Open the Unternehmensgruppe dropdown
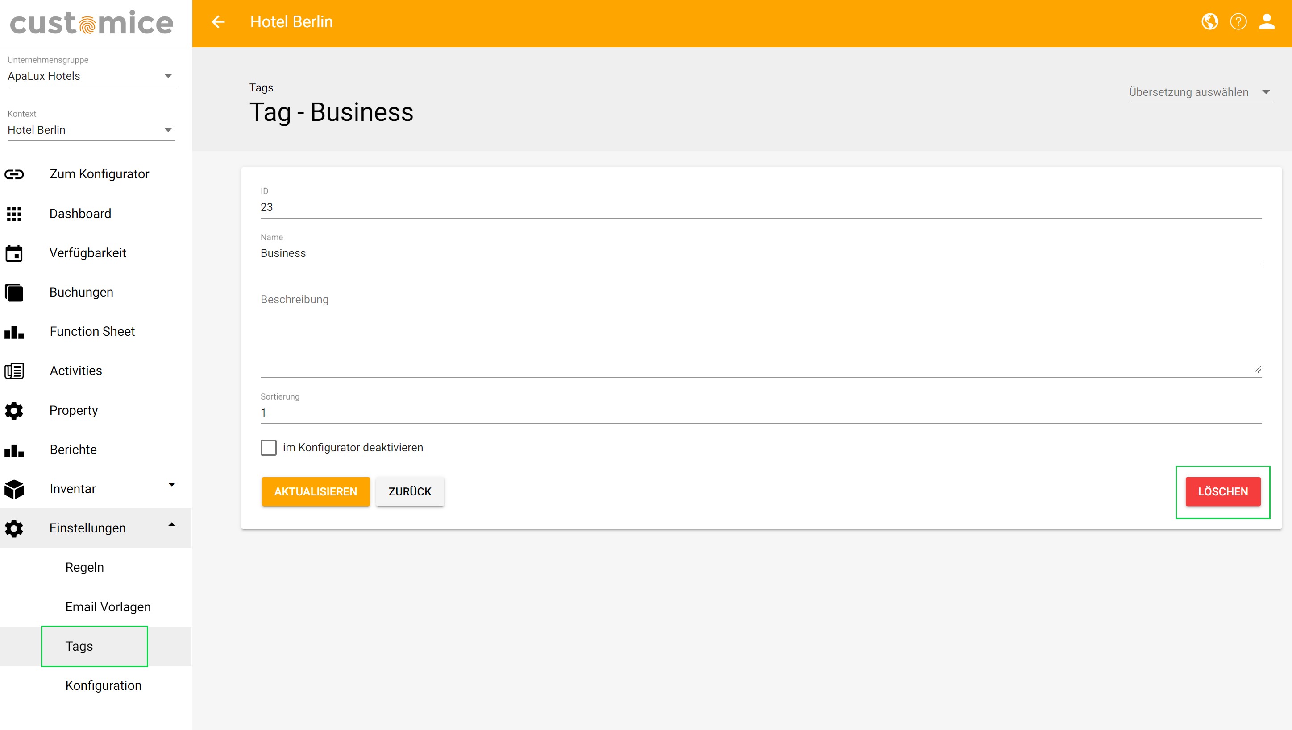 click(91, 76)
